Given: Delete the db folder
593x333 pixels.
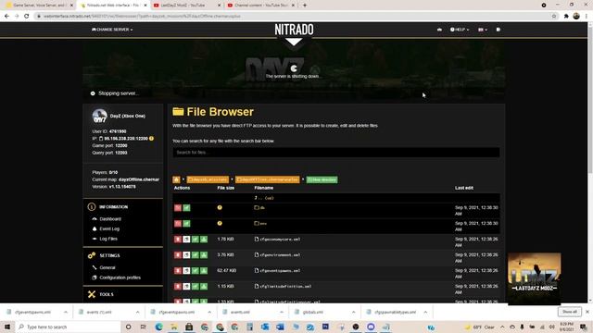Looking at the screenshot, I should (178, 208).
